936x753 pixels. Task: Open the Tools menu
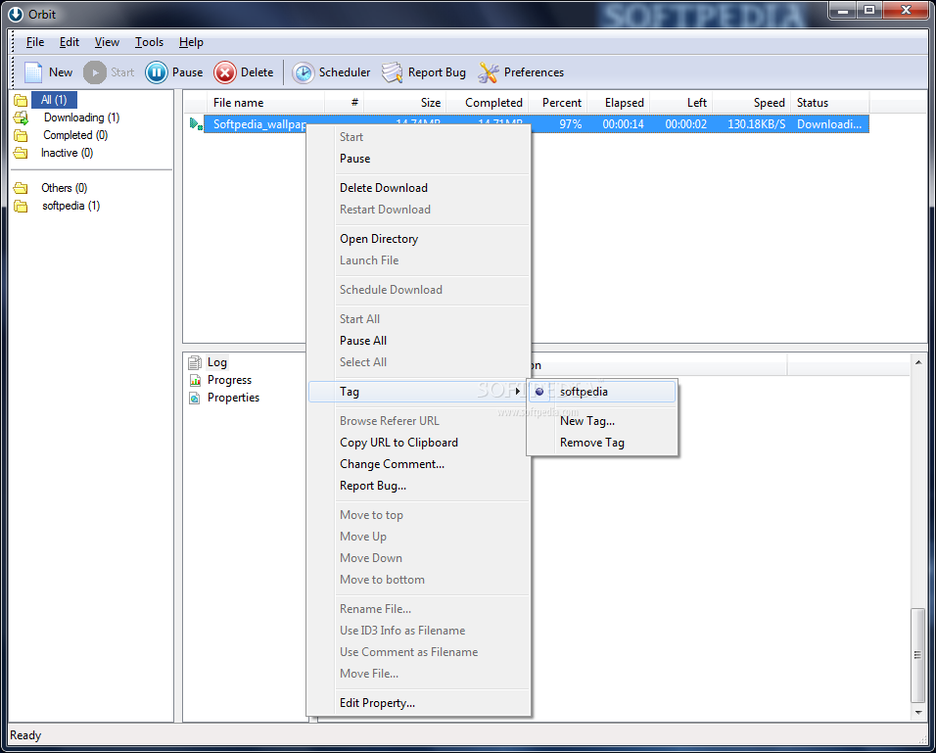[149, 42]
